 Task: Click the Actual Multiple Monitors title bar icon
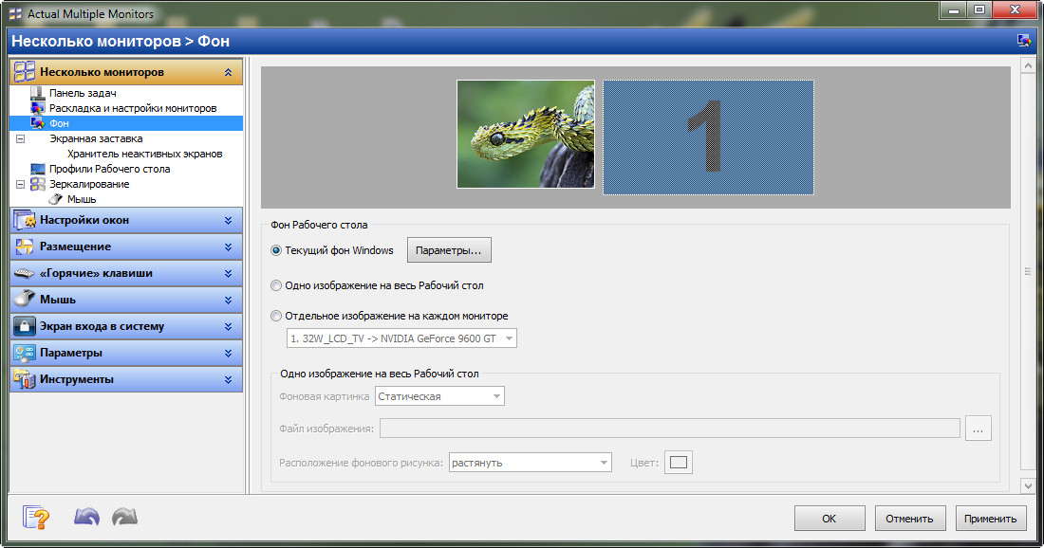pyautogui.click(x=15, y=14)
